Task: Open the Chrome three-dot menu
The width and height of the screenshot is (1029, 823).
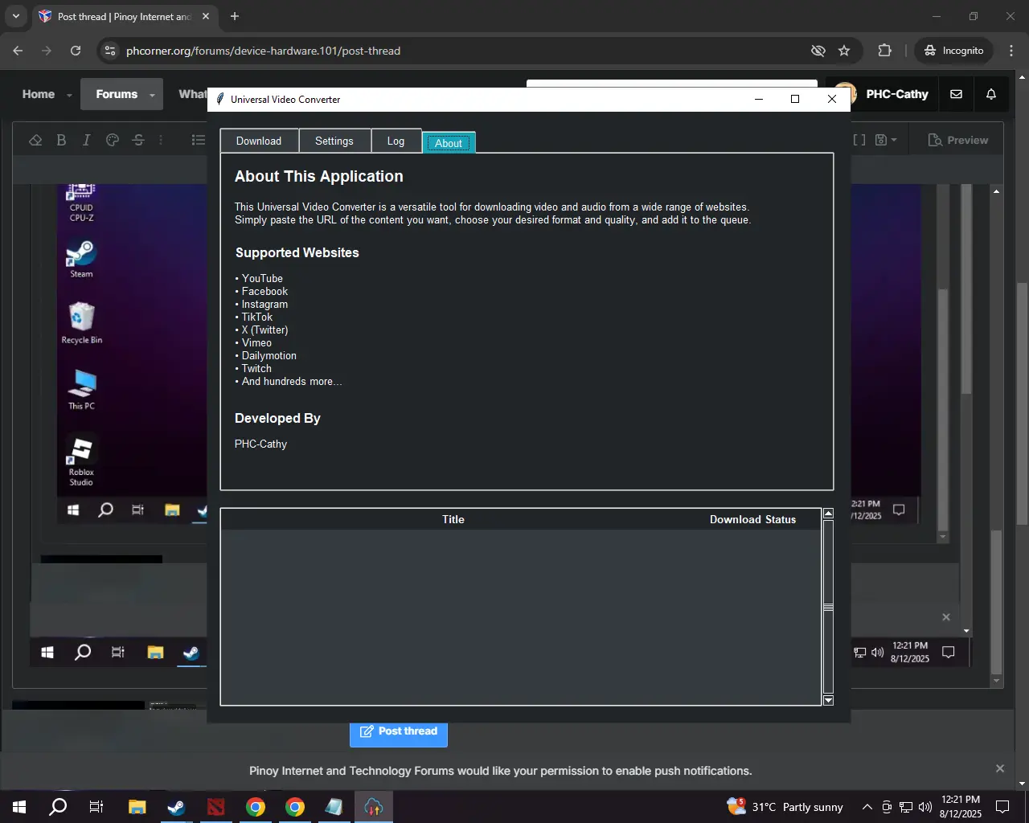Action: click(1011, 51)
